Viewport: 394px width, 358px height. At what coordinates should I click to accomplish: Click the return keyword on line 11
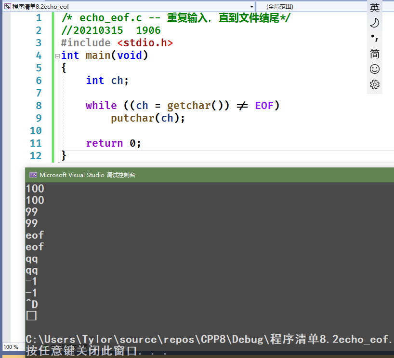coord(104,143)
